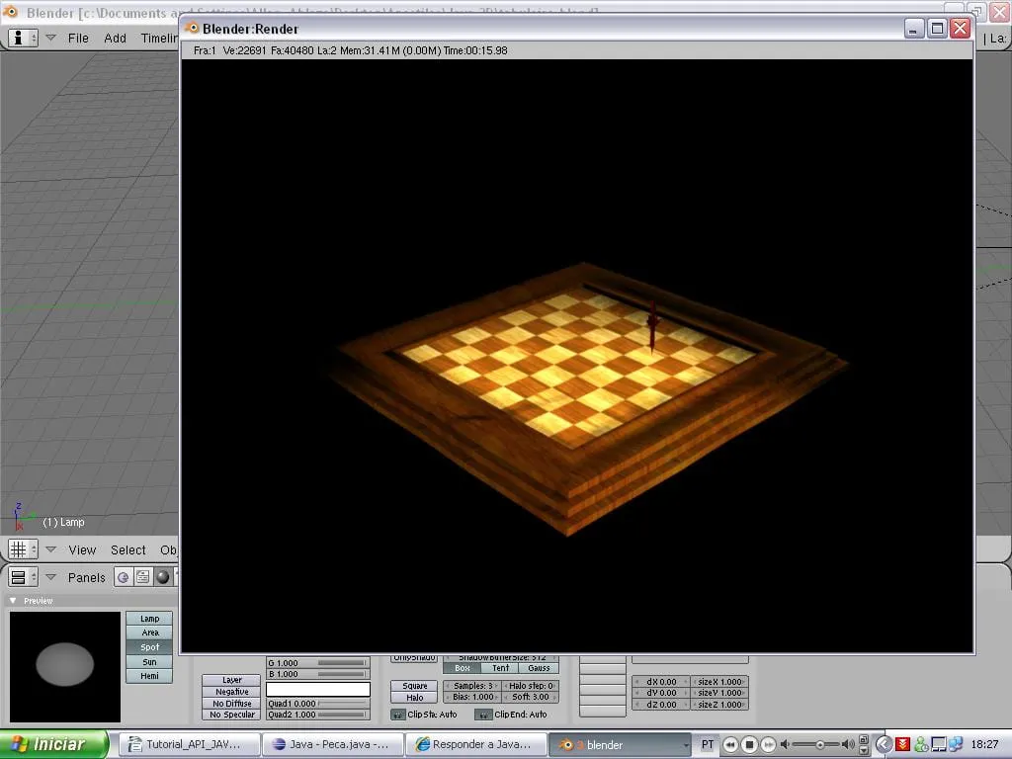Click the 3D View window type grid icon
1012x759 pixels.
(18, 549)
